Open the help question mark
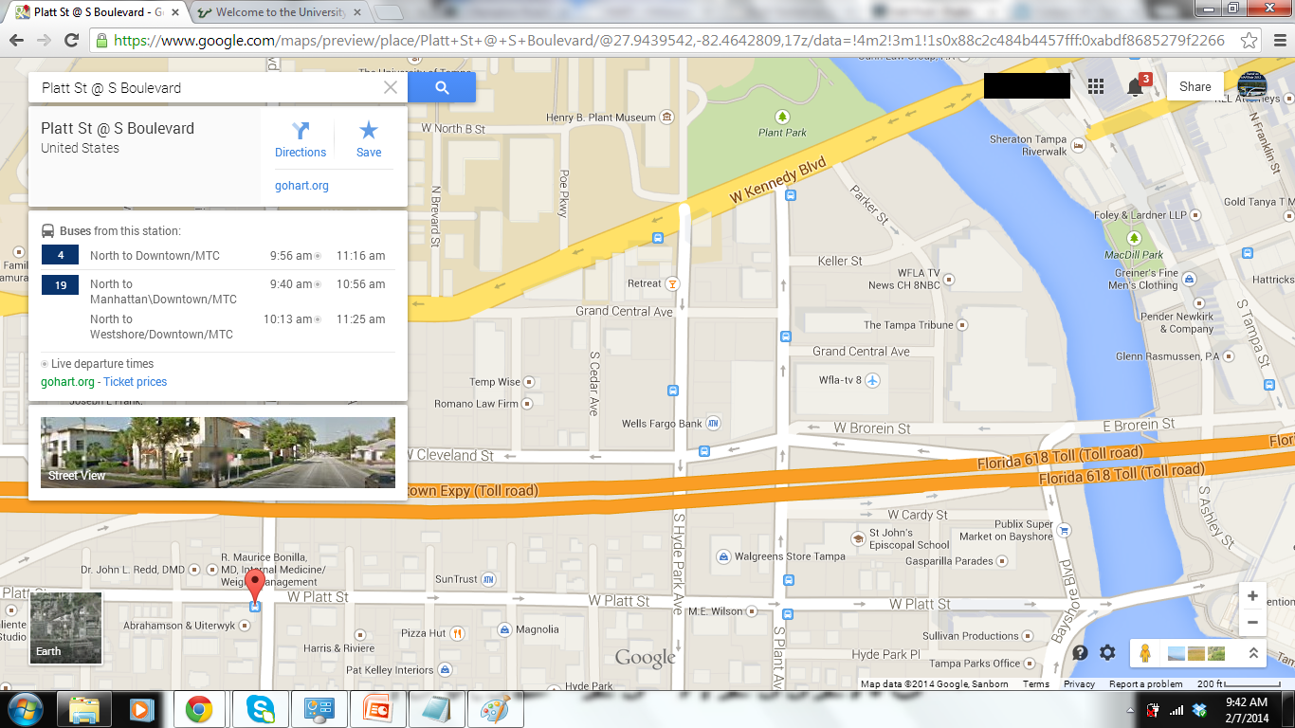 click(1080, 652)
